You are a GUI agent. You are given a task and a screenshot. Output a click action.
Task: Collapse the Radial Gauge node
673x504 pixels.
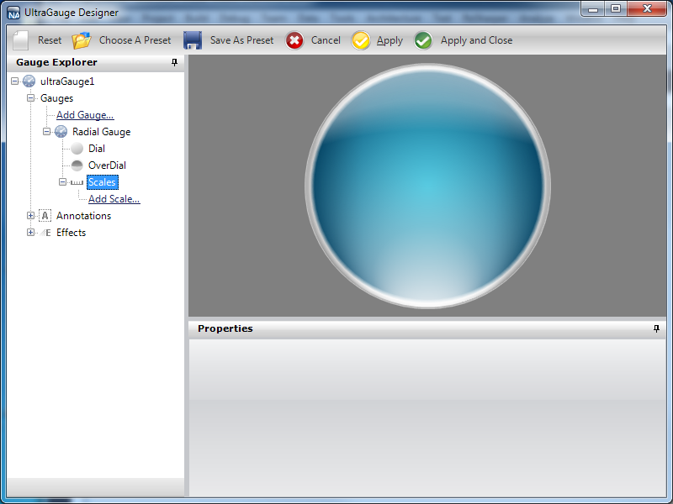click(x=47, y=132)
